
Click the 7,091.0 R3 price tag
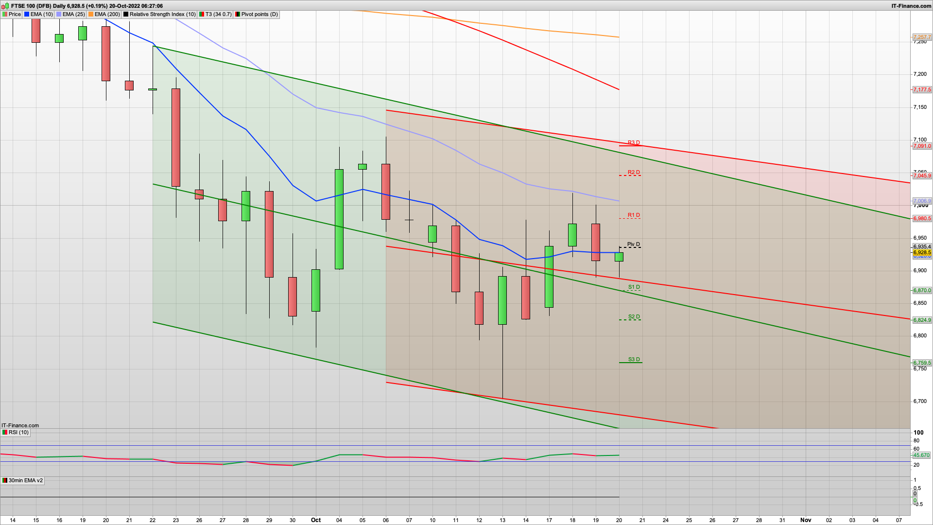[x=922, y=146]
